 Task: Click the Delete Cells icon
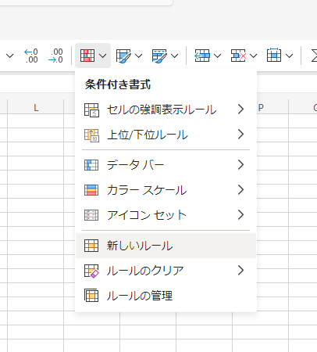tap(238, 56)
